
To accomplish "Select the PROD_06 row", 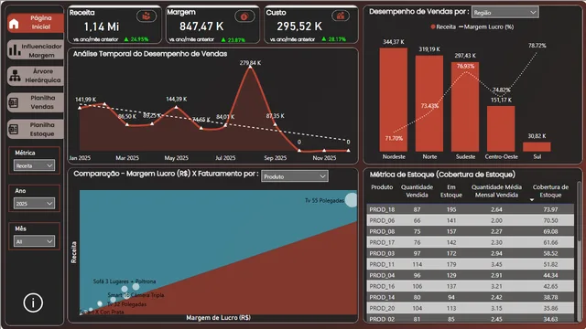I will (x=470, y=220).
